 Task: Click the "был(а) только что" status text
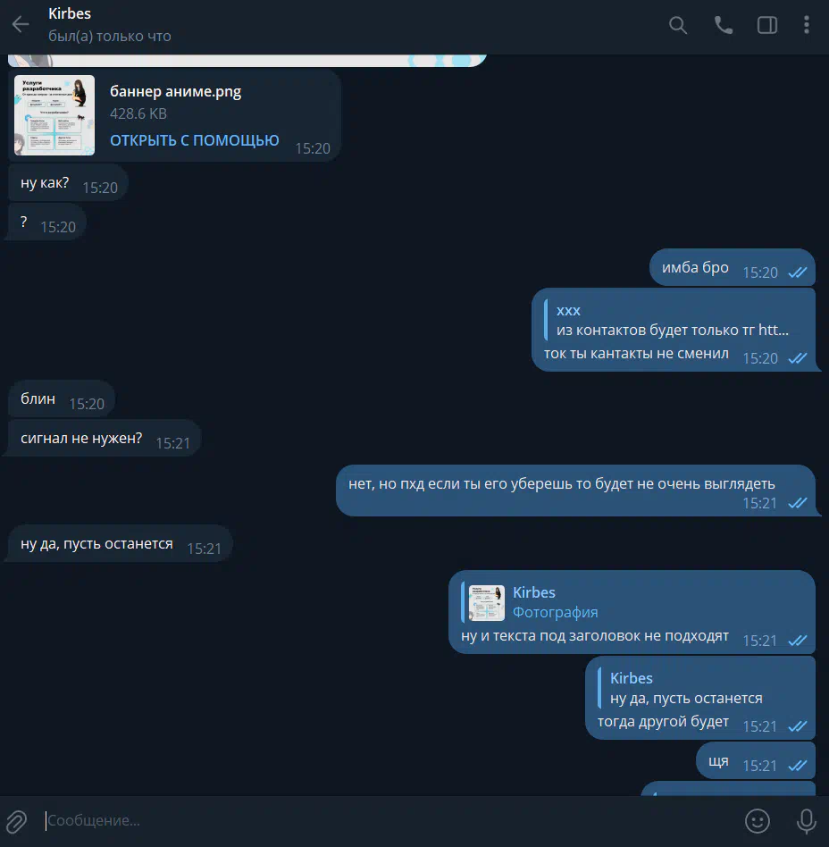coord(110,37)
